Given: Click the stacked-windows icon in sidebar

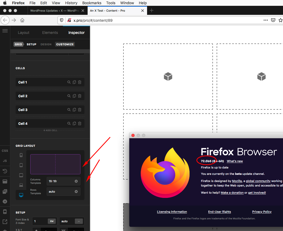Looking at the screenshot, I should (5, 192).
